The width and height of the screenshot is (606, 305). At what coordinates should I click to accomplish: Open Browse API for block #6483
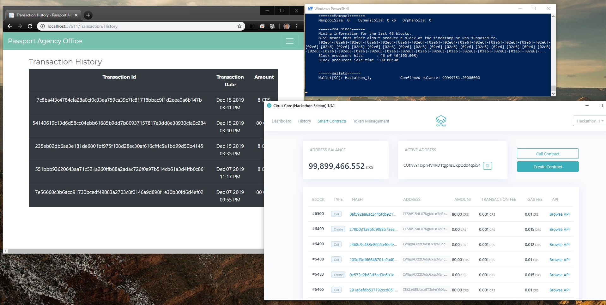pyautogui.click(x=560, y=275)
